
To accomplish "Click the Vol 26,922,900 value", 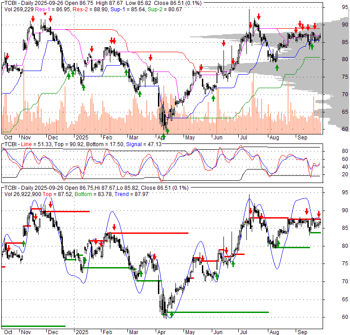I will click(22, 194).
